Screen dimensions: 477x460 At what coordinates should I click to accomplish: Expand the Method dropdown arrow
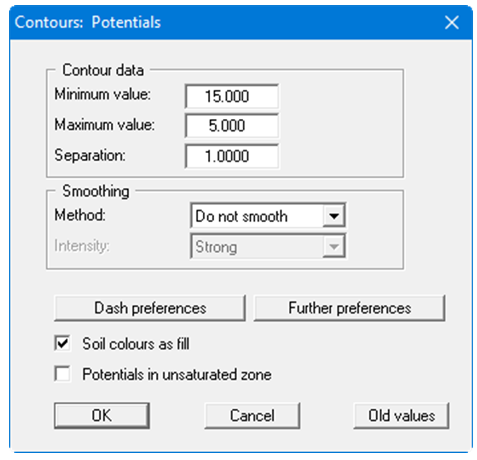[x=333, y=216]
